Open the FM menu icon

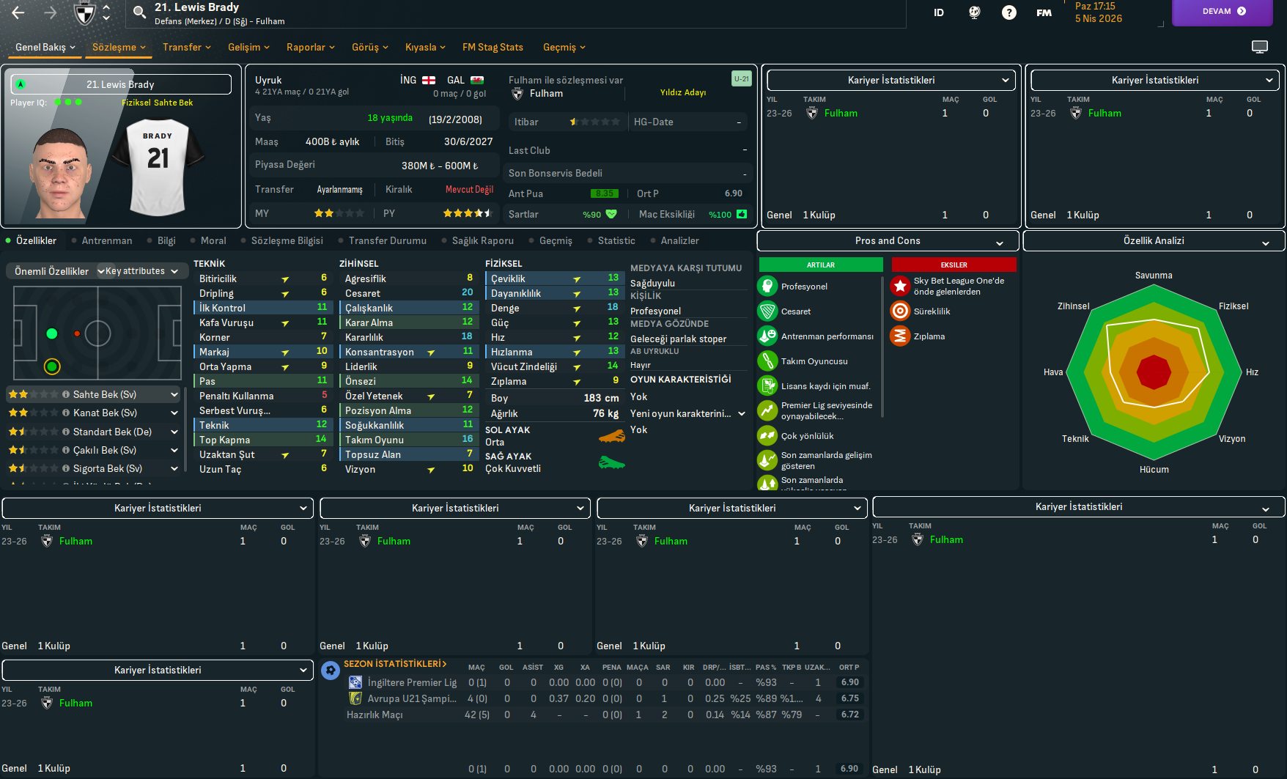click(x=1044, y=12)
